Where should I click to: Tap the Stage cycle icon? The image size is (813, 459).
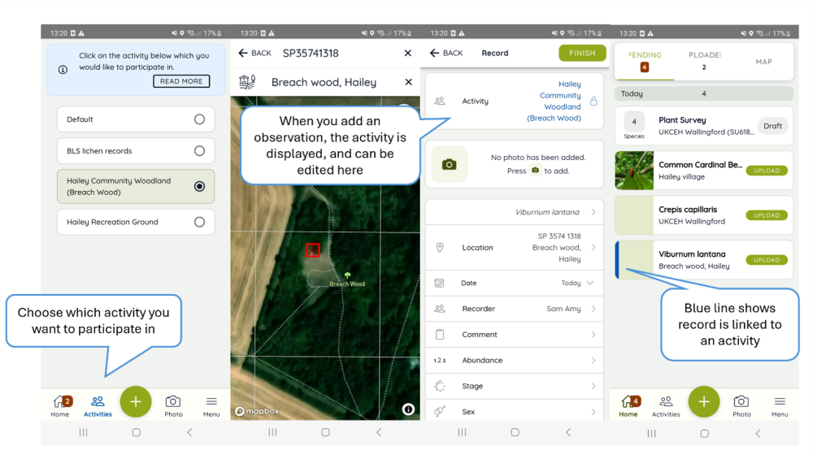tap(440, 386)
